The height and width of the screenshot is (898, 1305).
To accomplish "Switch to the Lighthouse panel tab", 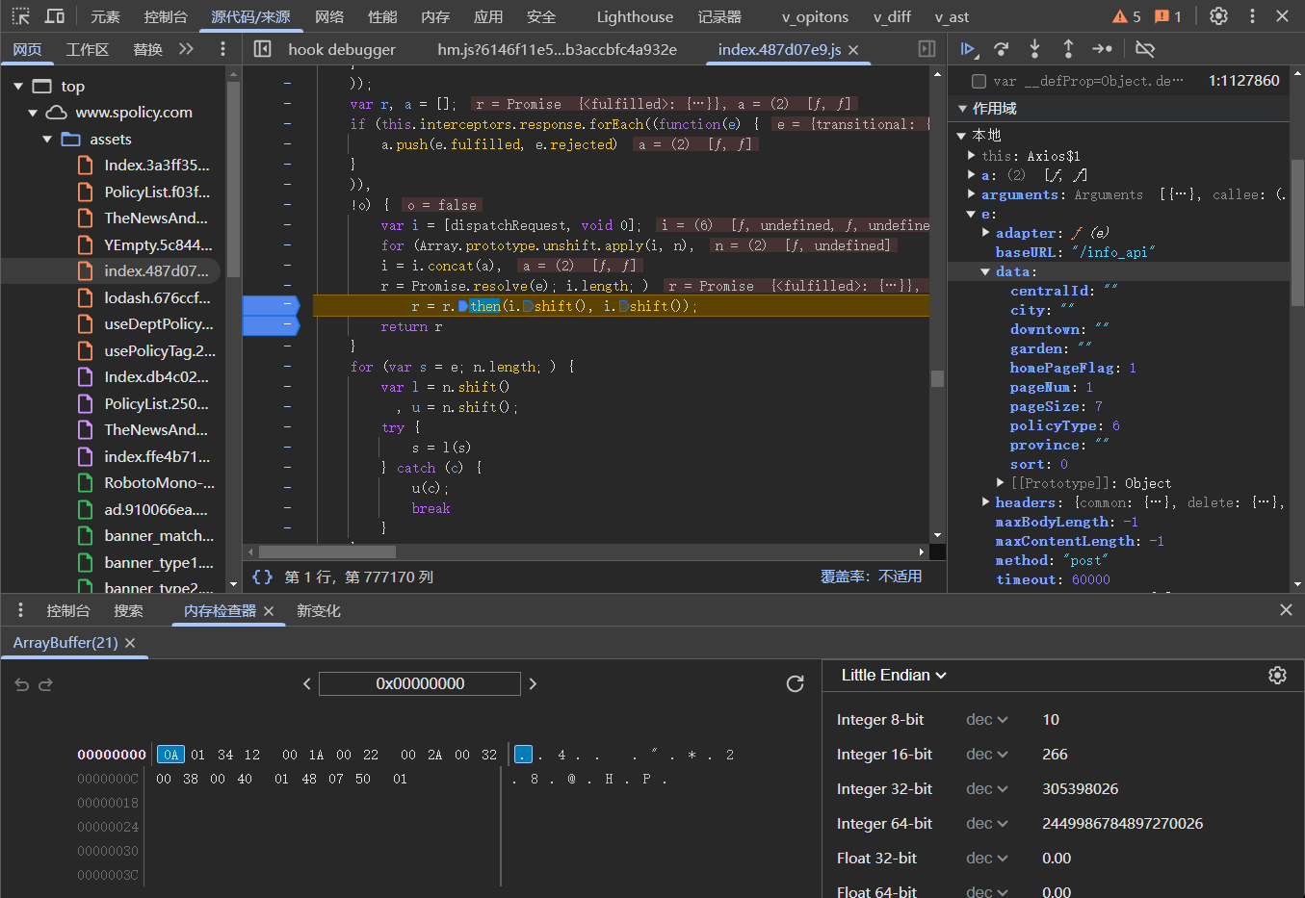I will (x=635, y=16).
